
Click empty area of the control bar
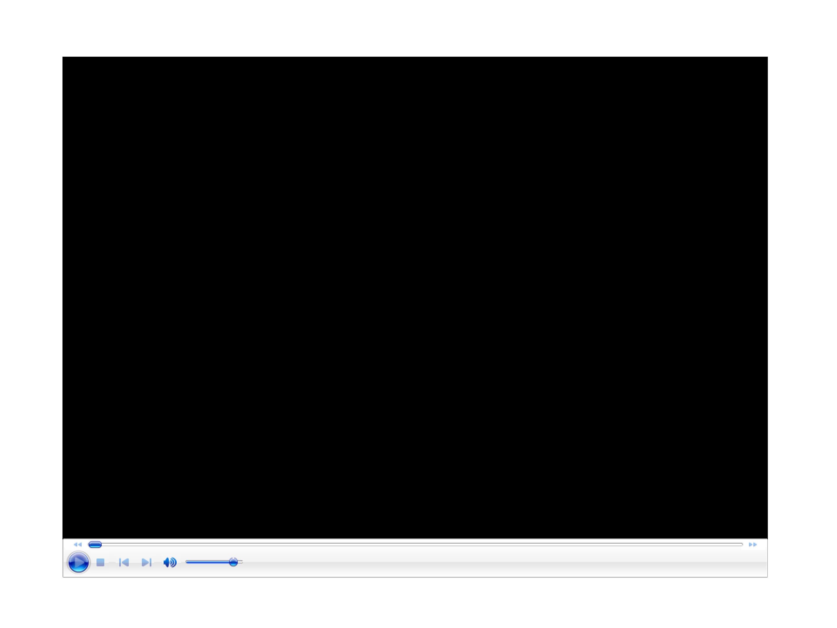point(492,564)
